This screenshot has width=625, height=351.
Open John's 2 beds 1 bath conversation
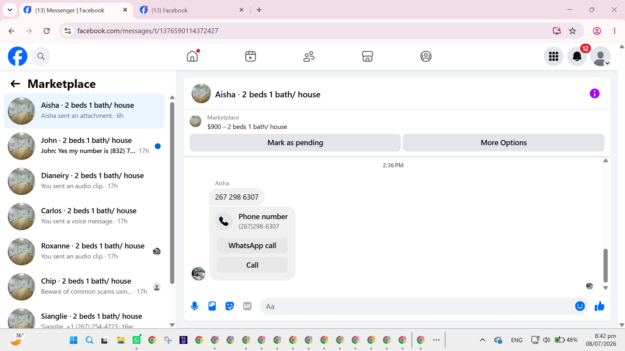pyautogui.click(x=84, y=146)
